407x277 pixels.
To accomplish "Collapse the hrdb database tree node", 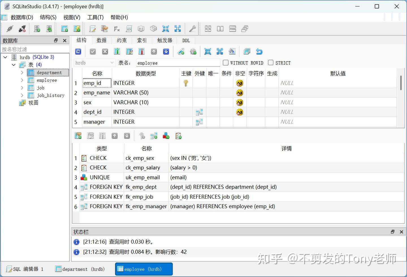I will click(5, 57).
